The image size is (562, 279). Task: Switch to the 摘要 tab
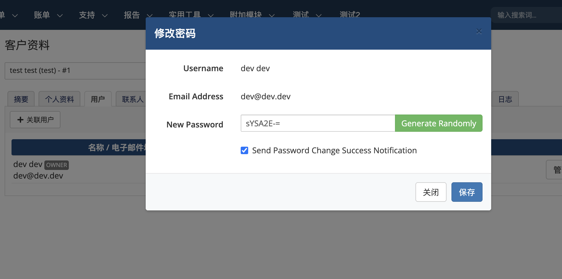pos(21,99)
